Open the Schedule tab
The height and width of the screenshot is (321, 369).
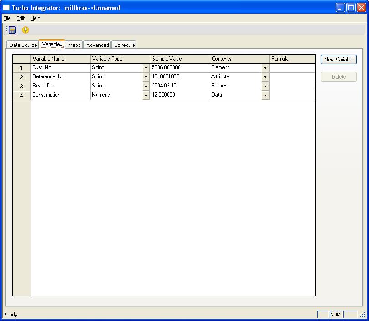coord(124,45)
